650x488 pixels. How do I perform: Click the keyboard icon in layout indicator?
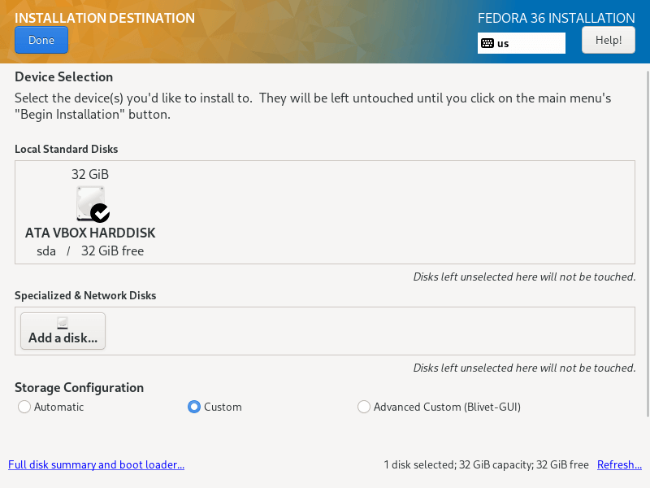pyautogui.click(x=487, y=43)
